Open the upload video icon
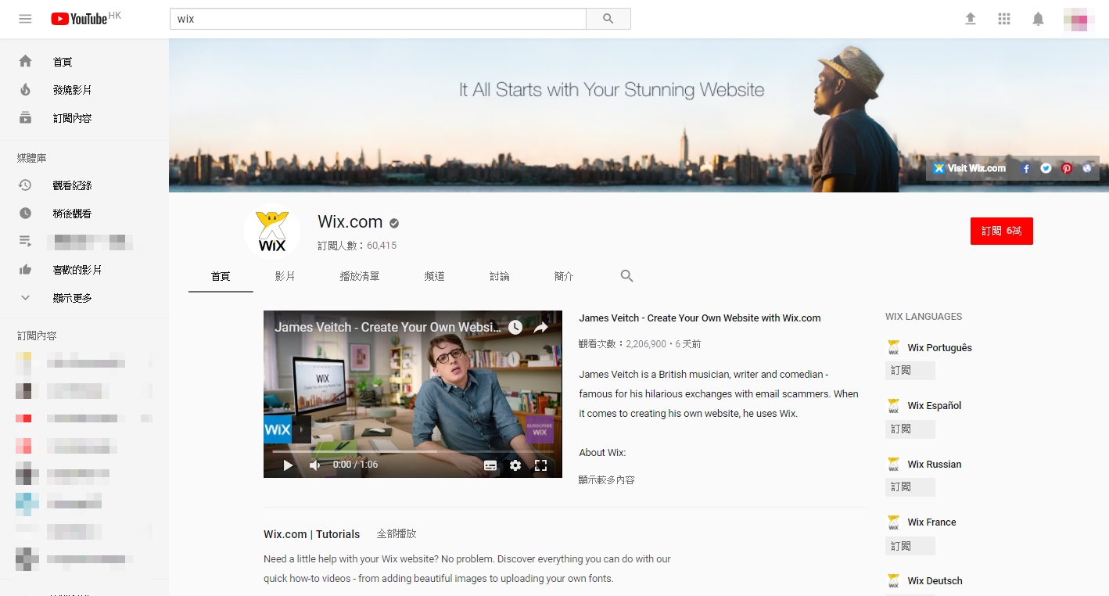1109x596 pixels. pos(971,19)
